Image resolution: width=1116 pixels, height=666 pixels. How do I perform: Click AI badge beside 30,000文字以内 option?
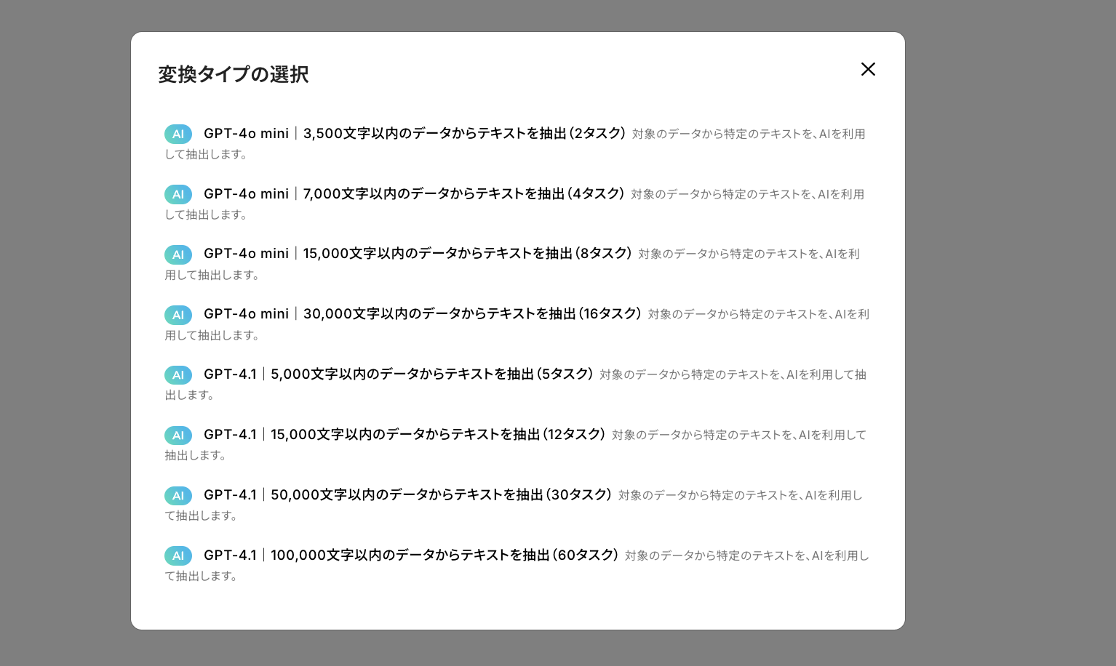[178, 315]
